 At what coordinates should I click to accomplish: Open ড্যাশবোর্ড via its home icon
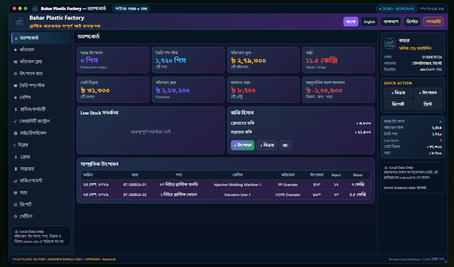(16, 38)
